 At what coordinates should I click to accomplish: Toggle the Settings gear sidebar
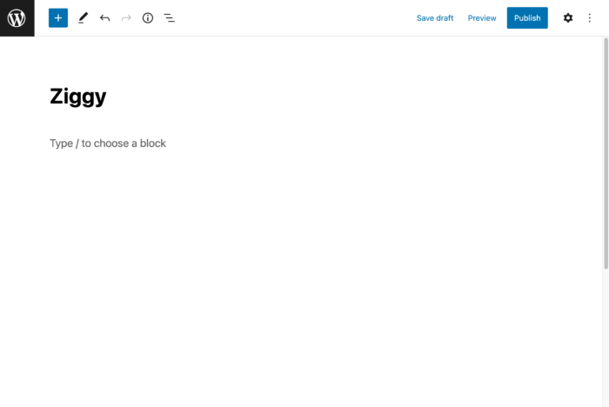[568, 18]
